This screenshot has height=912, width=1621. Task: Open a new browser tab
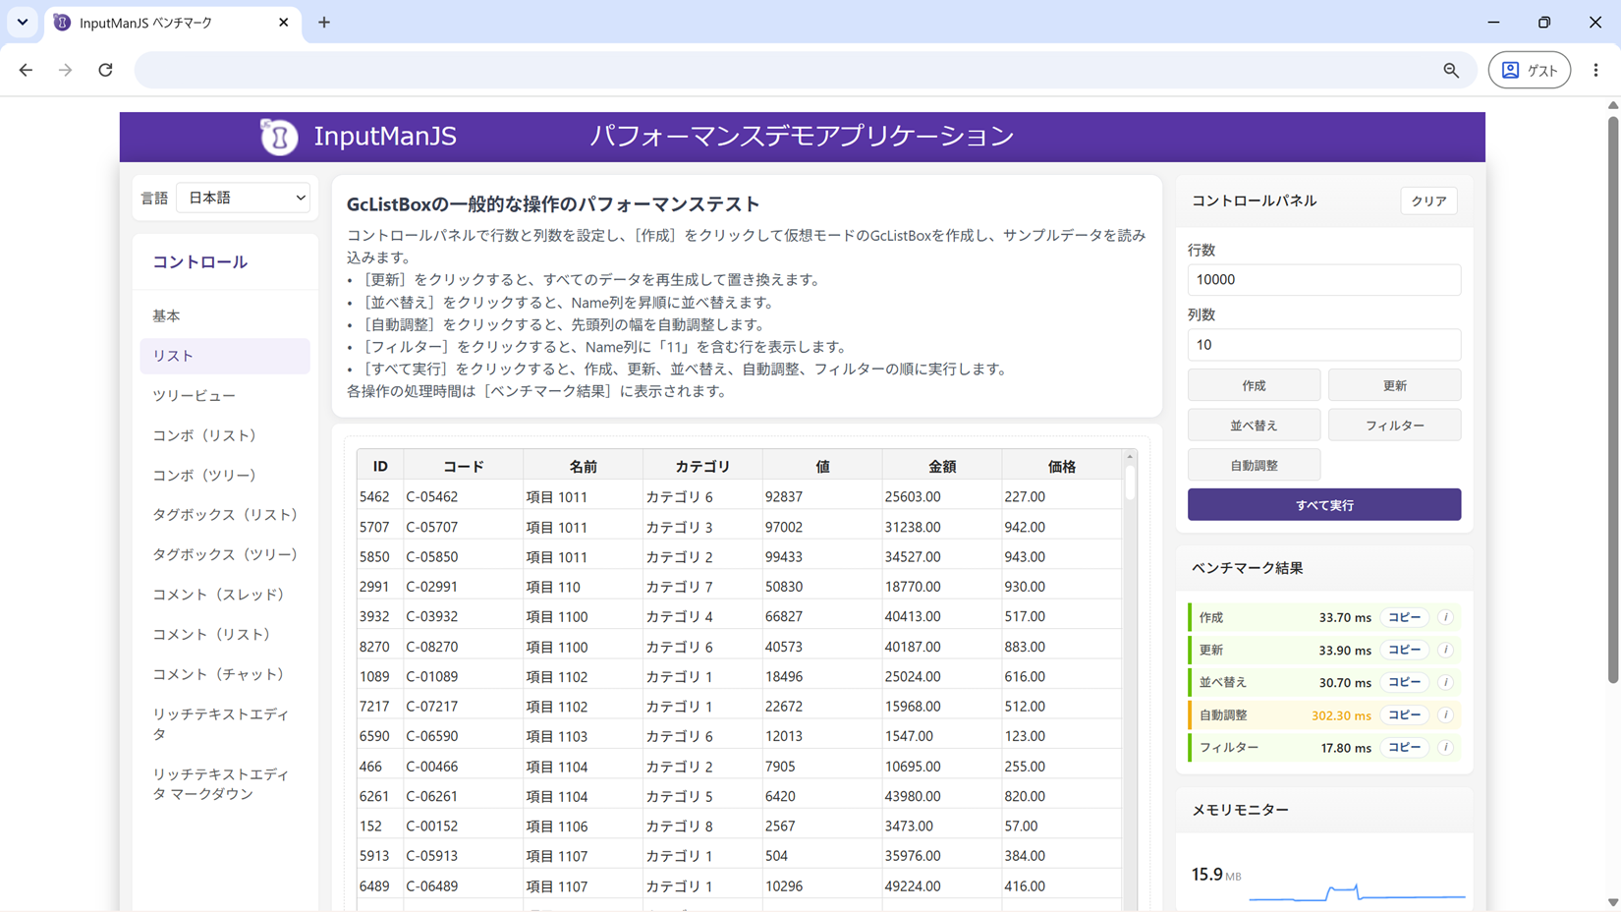324,22
